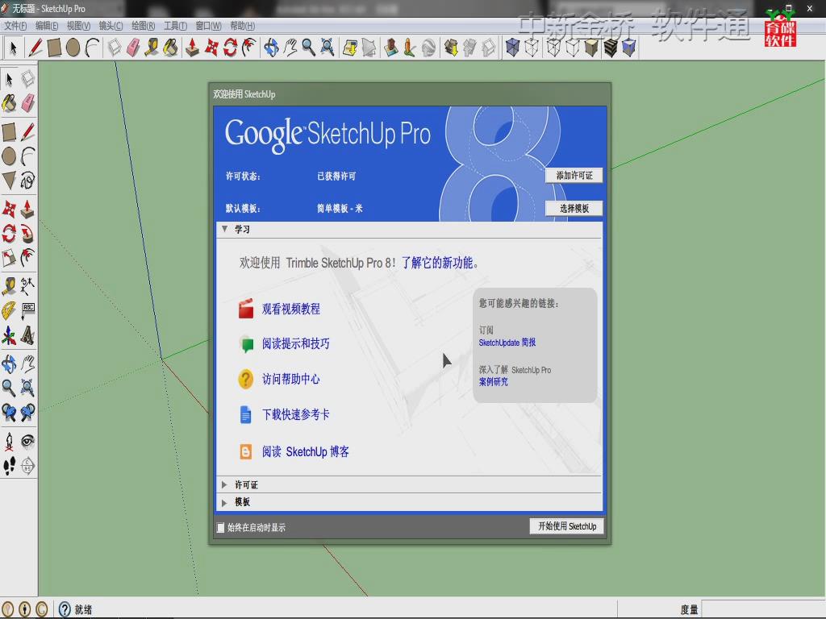Switch to Shaded face style
This screenshot has height=619, width=826.
[591, 48]
